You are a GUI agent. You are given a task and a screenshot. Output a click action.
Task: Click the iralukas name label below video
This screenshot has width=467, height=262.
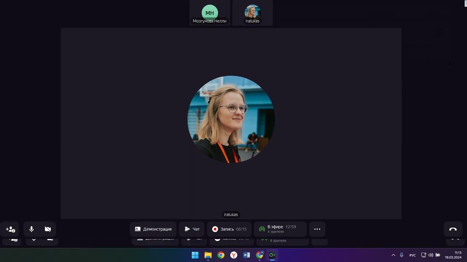pyautogui.click(x=231, y=215)
